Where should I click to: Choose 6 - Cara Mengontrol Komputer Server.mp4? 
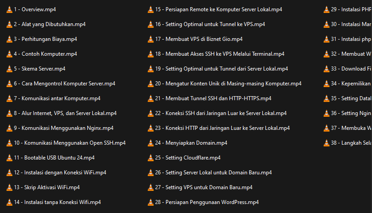64,84
